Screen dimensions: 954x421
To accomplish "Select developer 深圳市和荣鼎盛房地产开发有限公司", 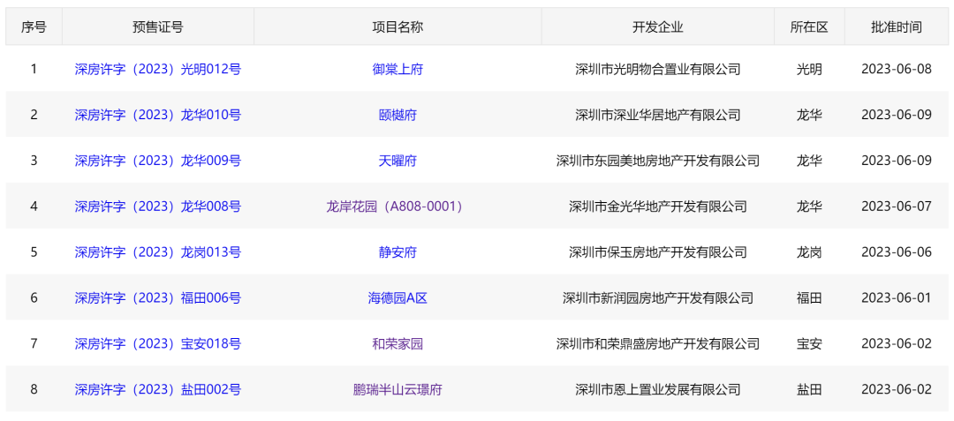I will [658, 344].
